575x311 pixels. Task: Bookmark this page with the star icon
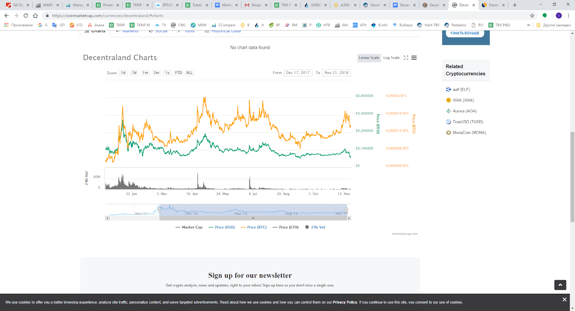pos(532,15)
